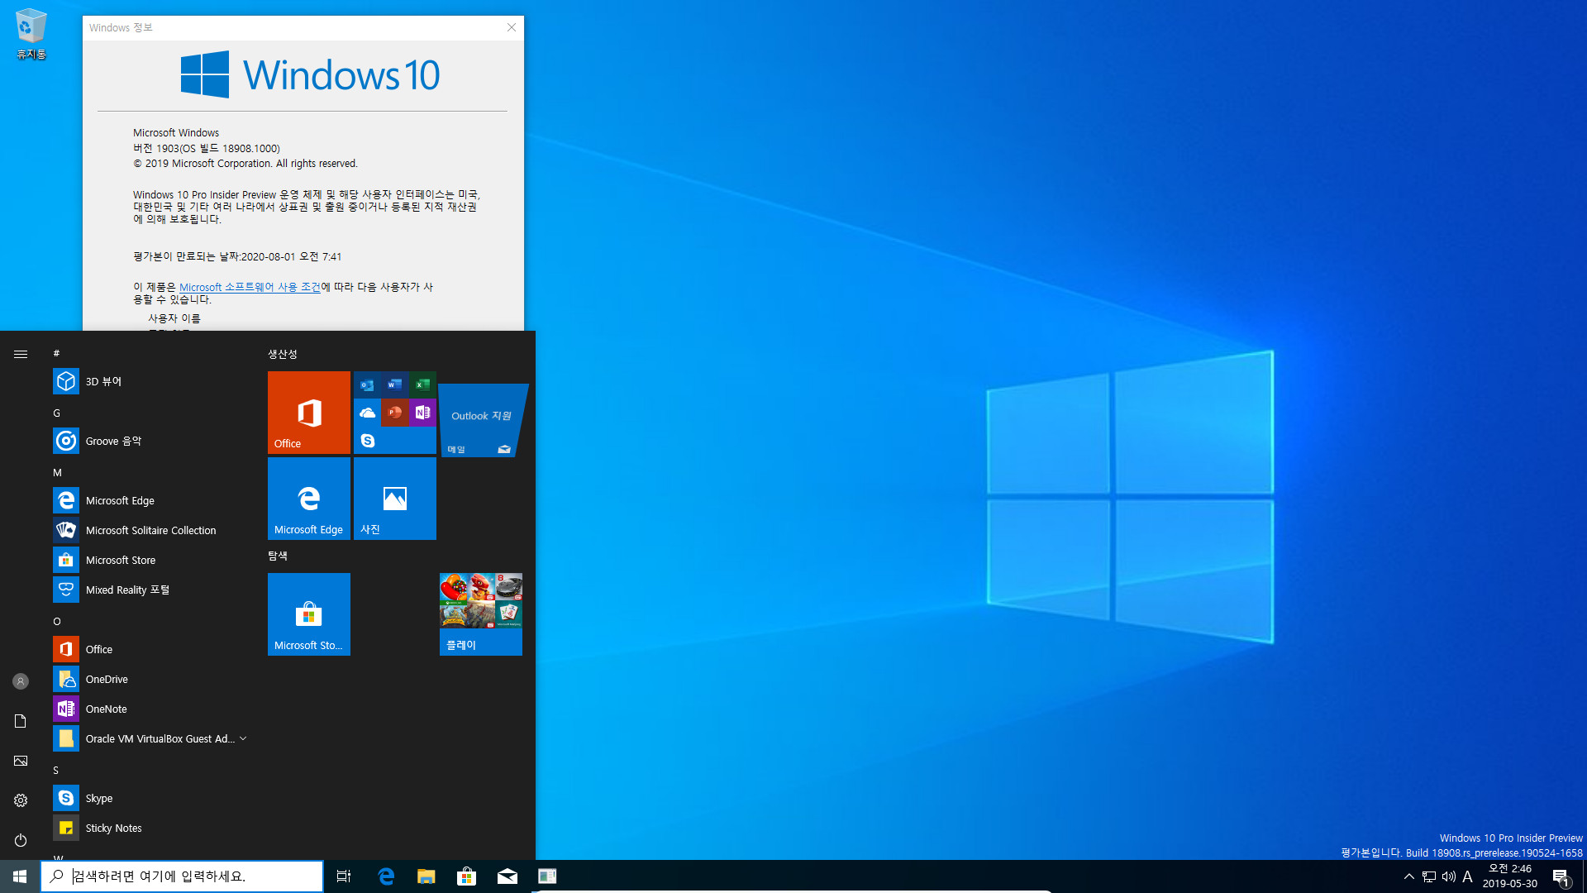This screenshot has width=1587, height=893.
Task: Open Skype icon in Office tile group
Action: [367, 441]
